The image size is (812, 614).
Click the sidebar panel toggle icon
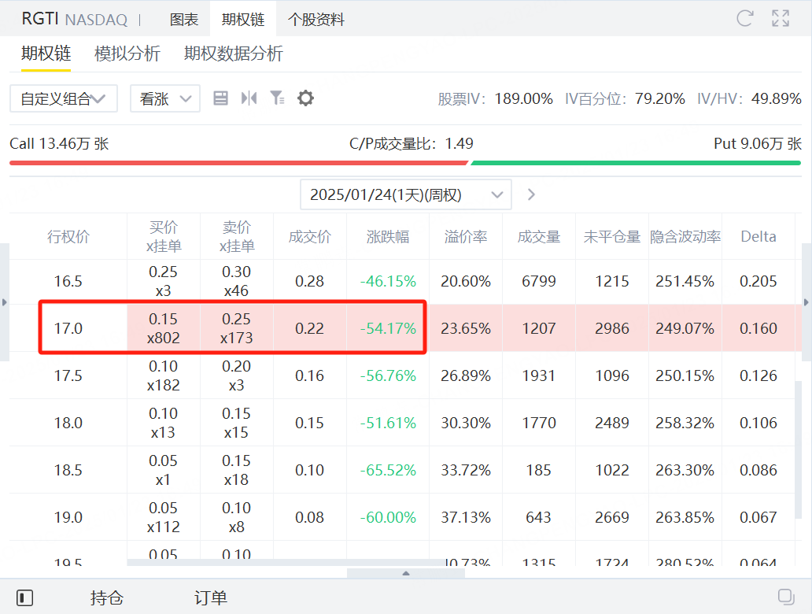25,597
